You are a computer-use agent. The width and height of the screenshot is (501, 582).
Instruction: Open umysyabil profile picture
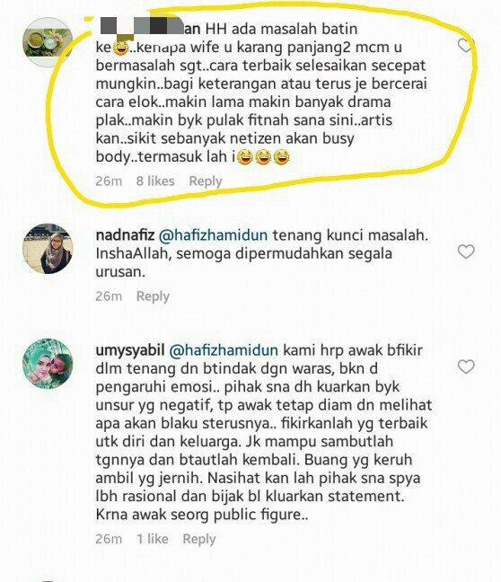click(48, 364)
